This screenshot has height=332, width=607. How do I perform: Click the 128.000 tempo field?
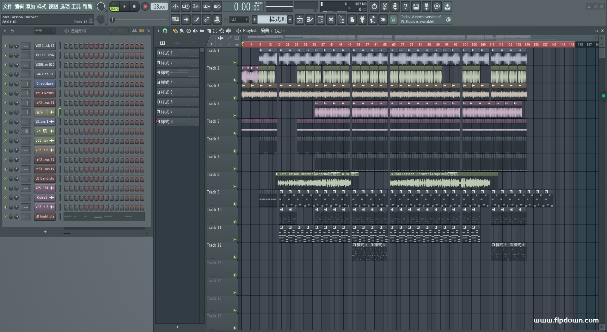[159, 7]
